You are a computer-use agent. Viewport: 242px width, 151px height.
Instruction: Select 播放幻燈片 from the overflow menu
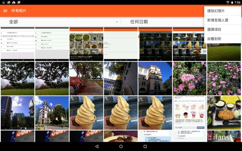click(222, 11)
